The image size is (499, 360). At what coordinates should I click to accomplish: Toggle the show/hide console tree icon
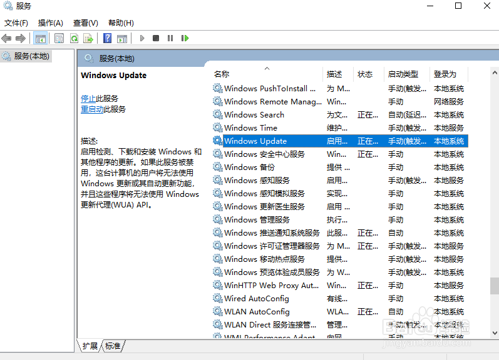tap(41, 39)
